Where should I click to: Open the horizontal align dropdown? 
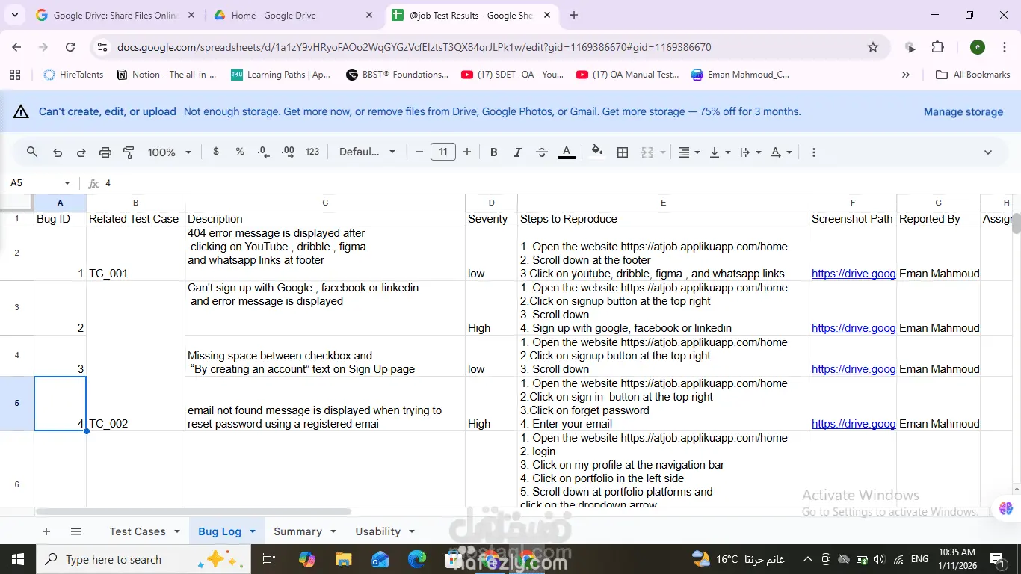[688, 152]
